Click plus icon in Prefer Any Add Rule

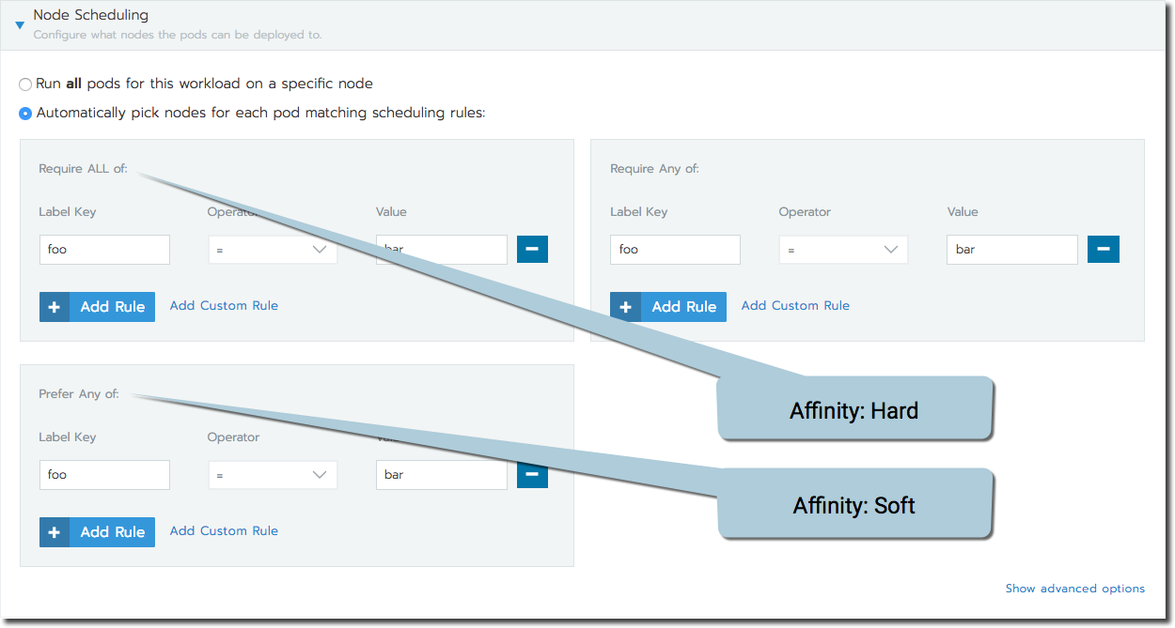point(55,532)
